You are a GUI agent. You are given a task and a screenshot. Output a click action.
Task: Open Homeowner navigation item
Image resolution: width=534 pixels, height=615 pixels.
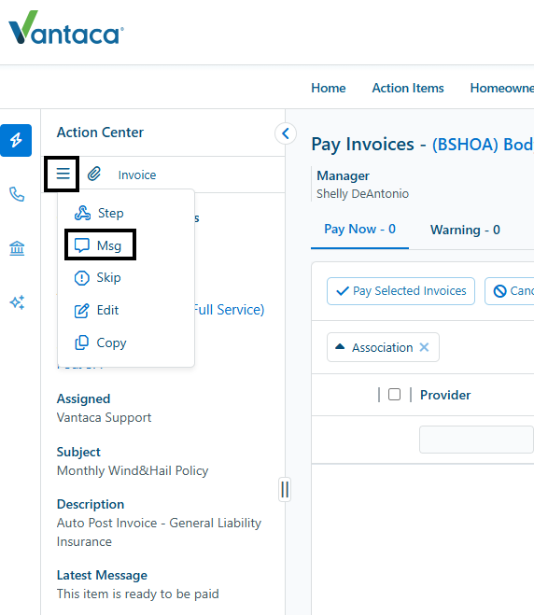(502, 88)
